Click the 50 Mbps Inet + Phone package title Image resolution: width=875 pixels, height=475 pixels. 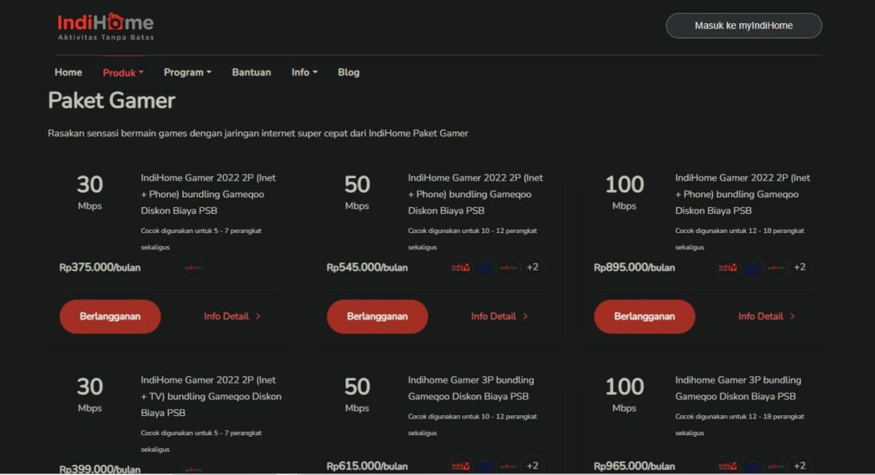476,194
